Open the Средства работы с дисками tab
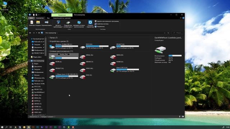Viewport: 230px width, 129px height. tap(62, 18)
